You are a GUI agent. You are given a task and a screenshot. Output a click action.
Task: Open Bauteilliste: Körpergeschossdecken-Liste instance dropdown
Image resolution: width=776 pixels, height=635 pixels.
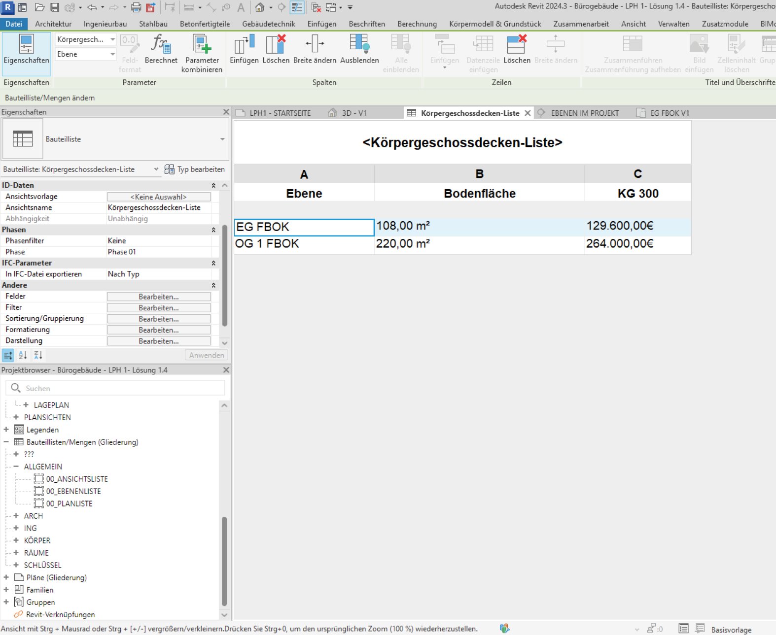[x=156, y=169]
